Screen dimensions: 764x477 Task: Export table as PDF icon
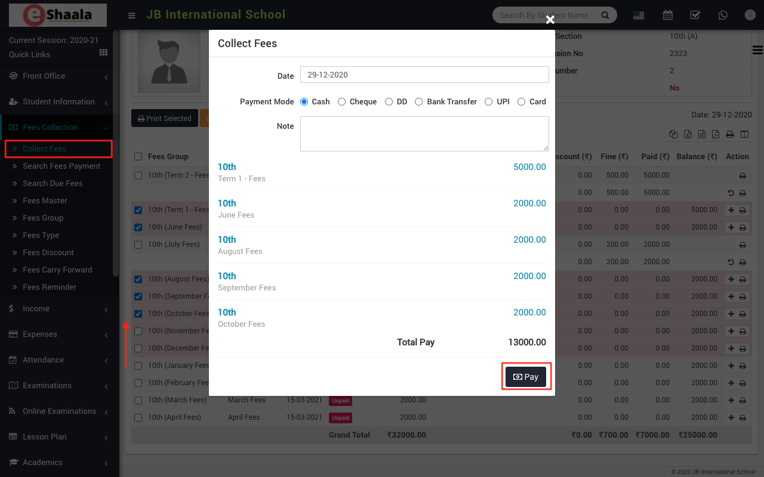click(715, 135)
